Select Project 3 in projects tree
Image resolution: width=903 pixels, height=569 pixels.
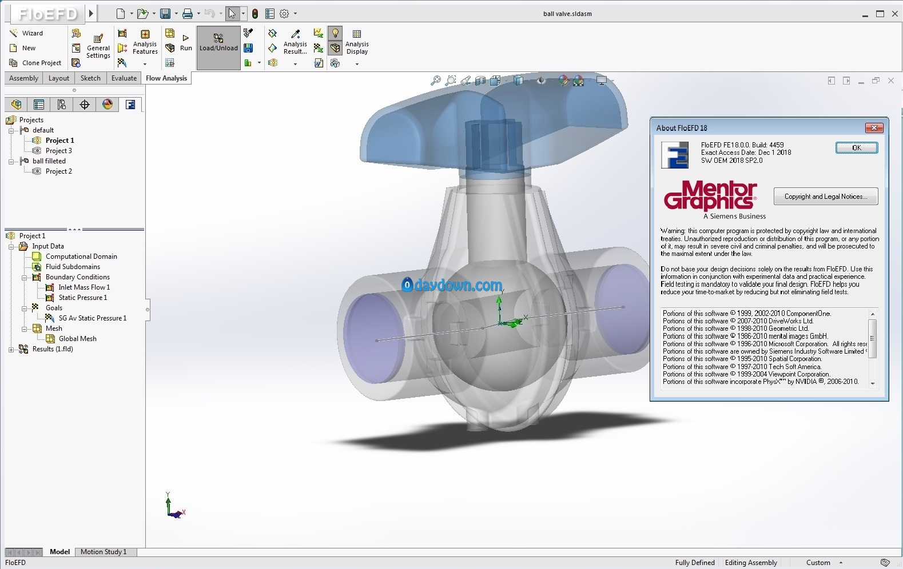(58, 151)
